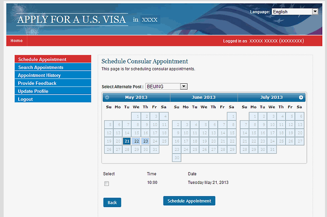Go to previous month using left arrow
327x217 pixels.
click(x=107, y=97)
